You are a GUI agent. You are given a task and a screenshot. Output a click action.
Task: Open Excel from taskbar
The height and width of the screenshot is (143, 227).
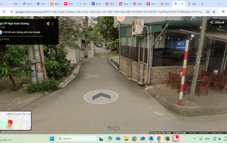click(167, 138)
